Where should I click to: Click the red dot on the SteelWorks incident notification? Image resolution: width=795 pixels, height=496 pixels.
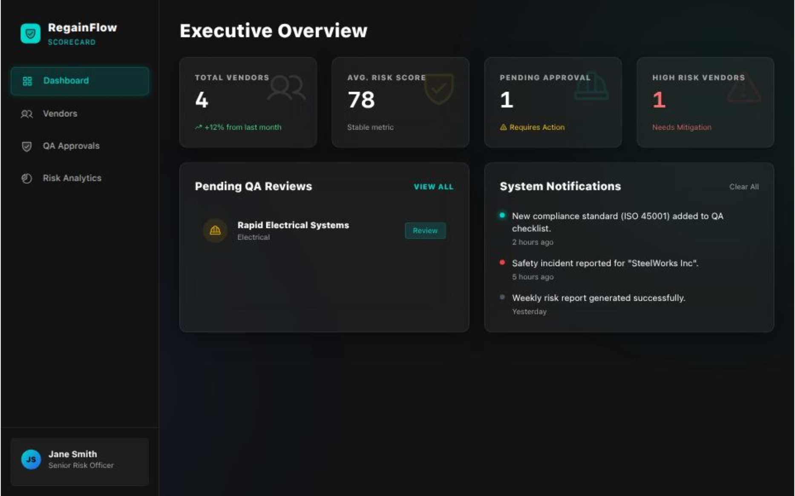pyautogui.click(x=503, y=263)
